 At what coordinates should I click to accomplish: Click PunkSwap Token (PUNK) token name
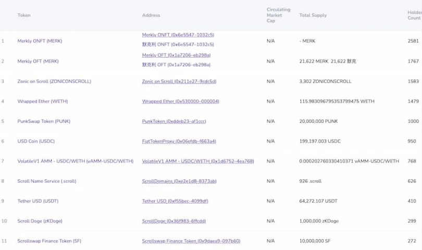44,122
